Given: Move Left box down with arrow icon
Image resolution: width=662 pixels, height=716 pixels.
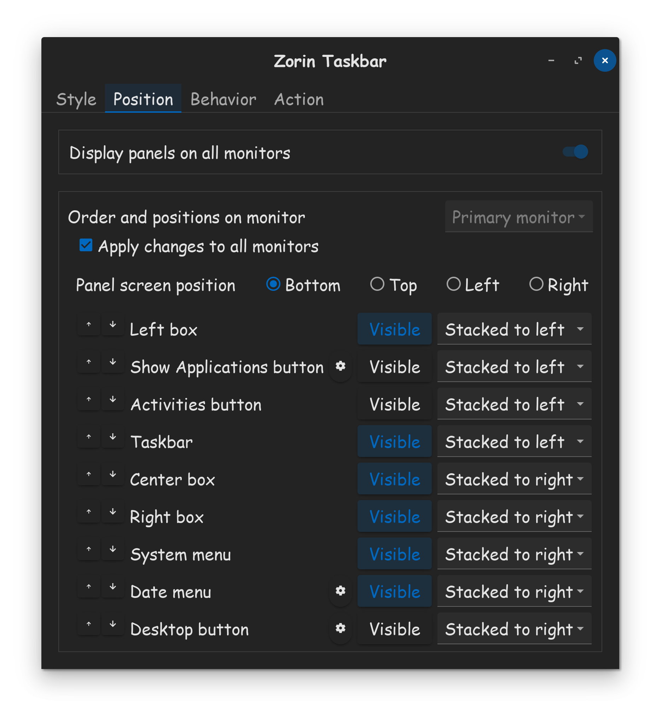Looking at the screenshot, I should (x=113, y=325).
